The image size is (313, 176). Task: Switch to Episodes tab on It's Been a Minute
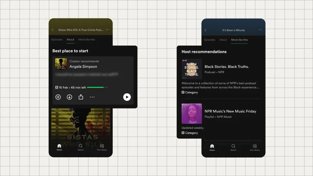[210, 40]
